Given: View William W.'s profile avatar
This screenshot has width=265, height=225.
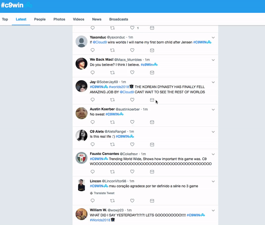Looking at the screenshot, I should tap(81, 214).
